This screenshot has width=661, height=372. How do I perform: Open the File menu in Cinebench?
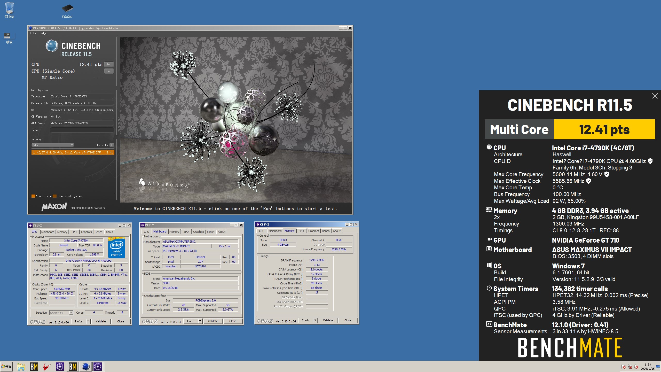click(33, 33)
